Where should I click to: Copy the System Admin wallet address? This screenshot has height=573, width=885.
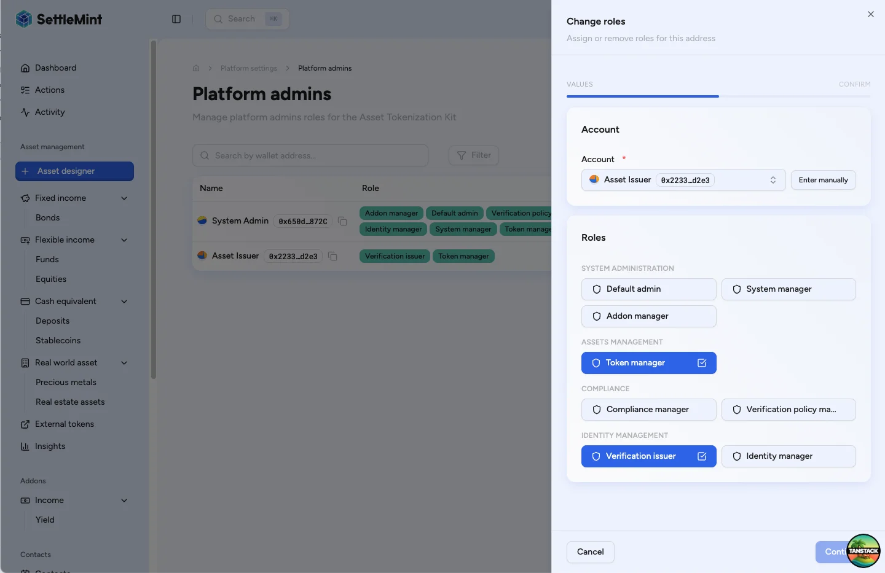pyautogui.click(x=342, y=221)
